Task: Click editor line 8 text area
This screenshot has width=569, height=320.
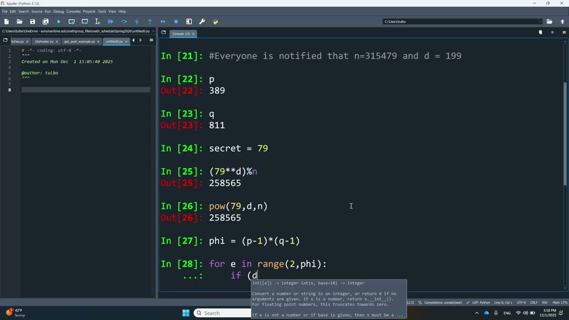Action: [86, 90]
